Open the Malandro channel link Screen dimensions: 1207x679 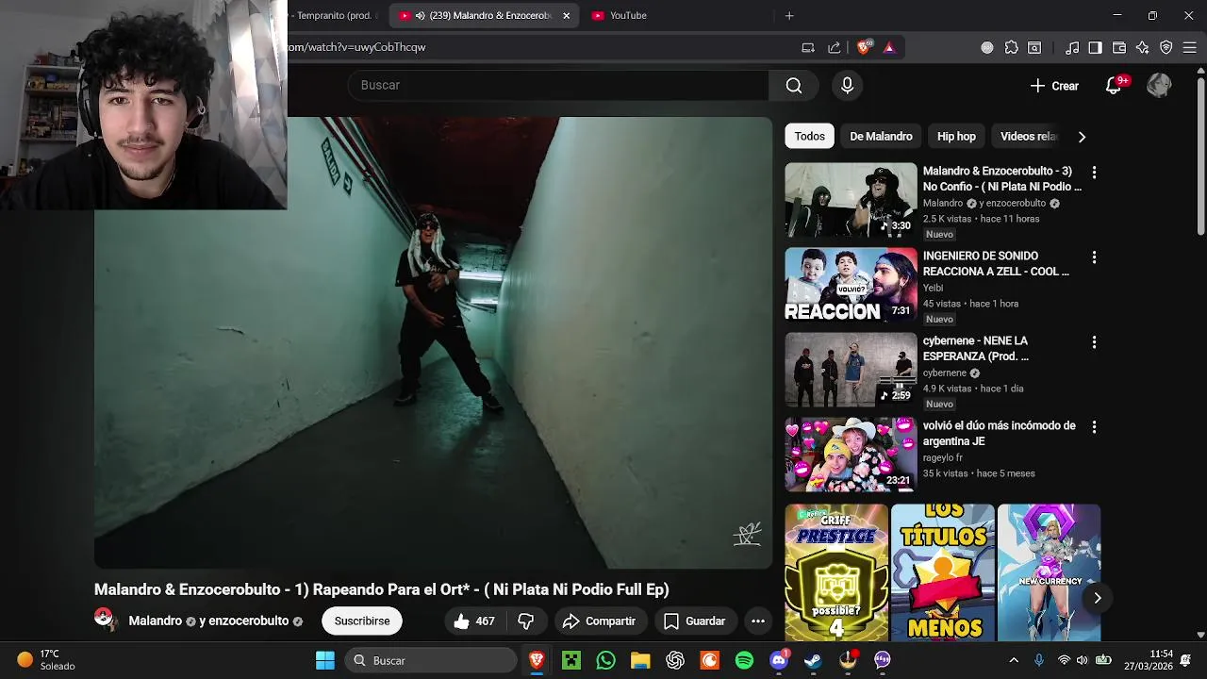[155, 621]
